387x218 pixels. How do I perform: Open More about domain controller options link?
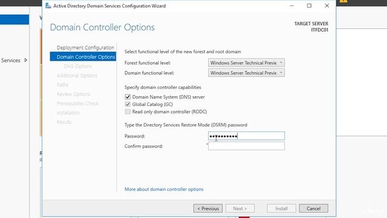coord(164,190)
